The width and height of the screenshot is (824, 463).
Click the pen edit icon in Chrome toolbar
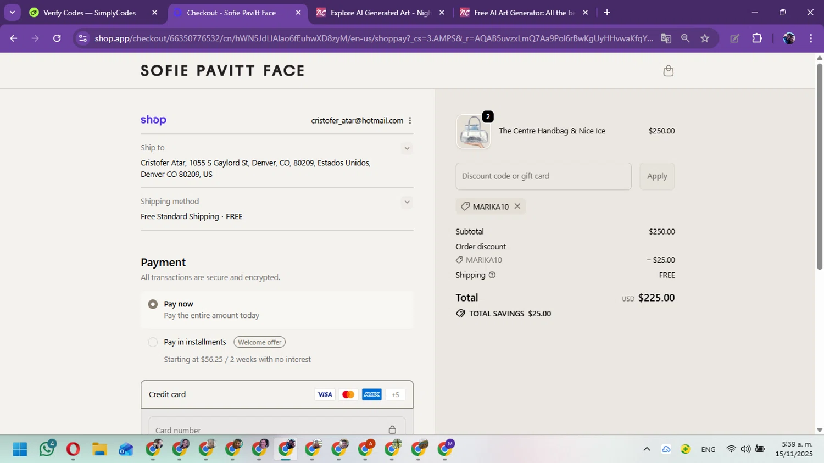point(734,38)
